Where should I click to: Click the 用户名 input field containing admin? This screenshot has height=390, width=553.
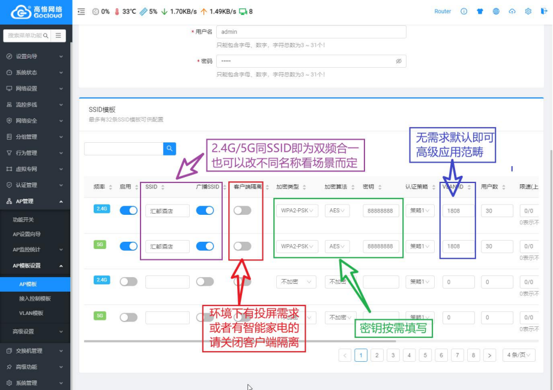(311, 31)
